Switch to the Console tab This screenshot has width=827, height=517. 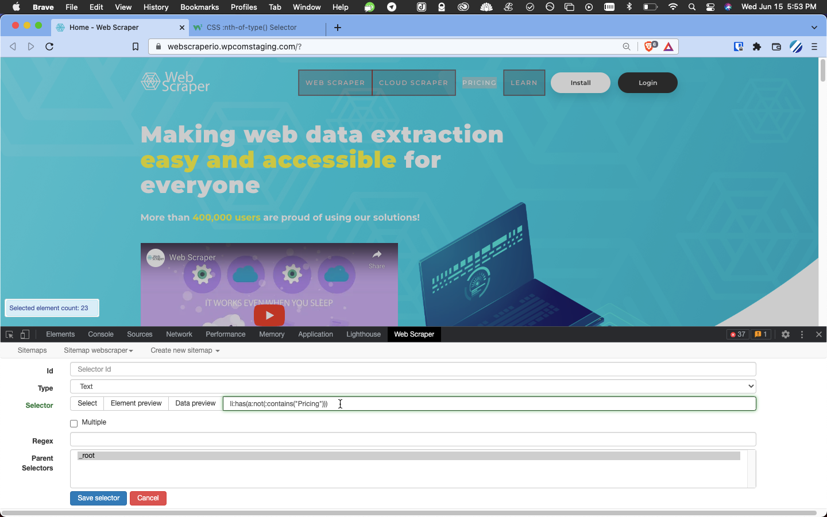pyautogui.click(x=101, y=334)
